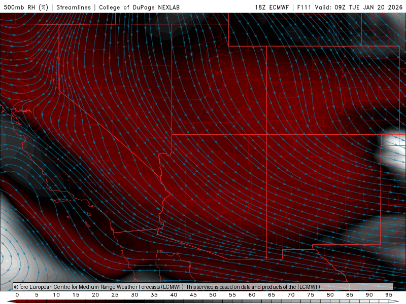This screenshot has height=304, width=406.
Task: Click the "5" value on colorbar scale
Action: 37,295
